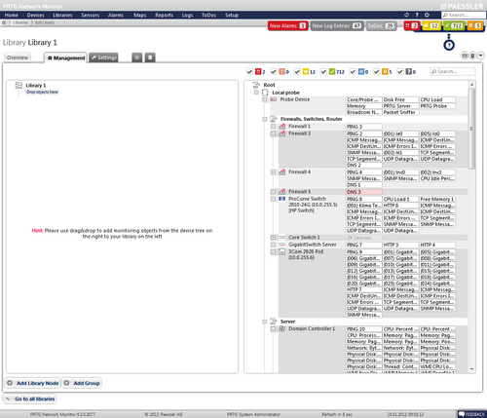The image size is (487, 418).
Task: Uncheck the yellow Warning filter checkbox showing 12
Action: tap(297, 71)
